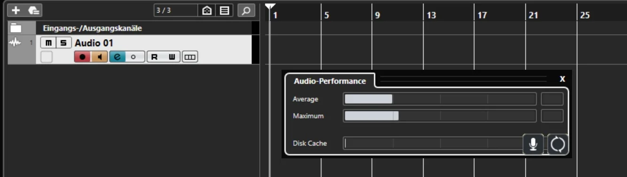Click ruler at bar 1
Screen dimensions: 627x177
[x=275, y=15]
